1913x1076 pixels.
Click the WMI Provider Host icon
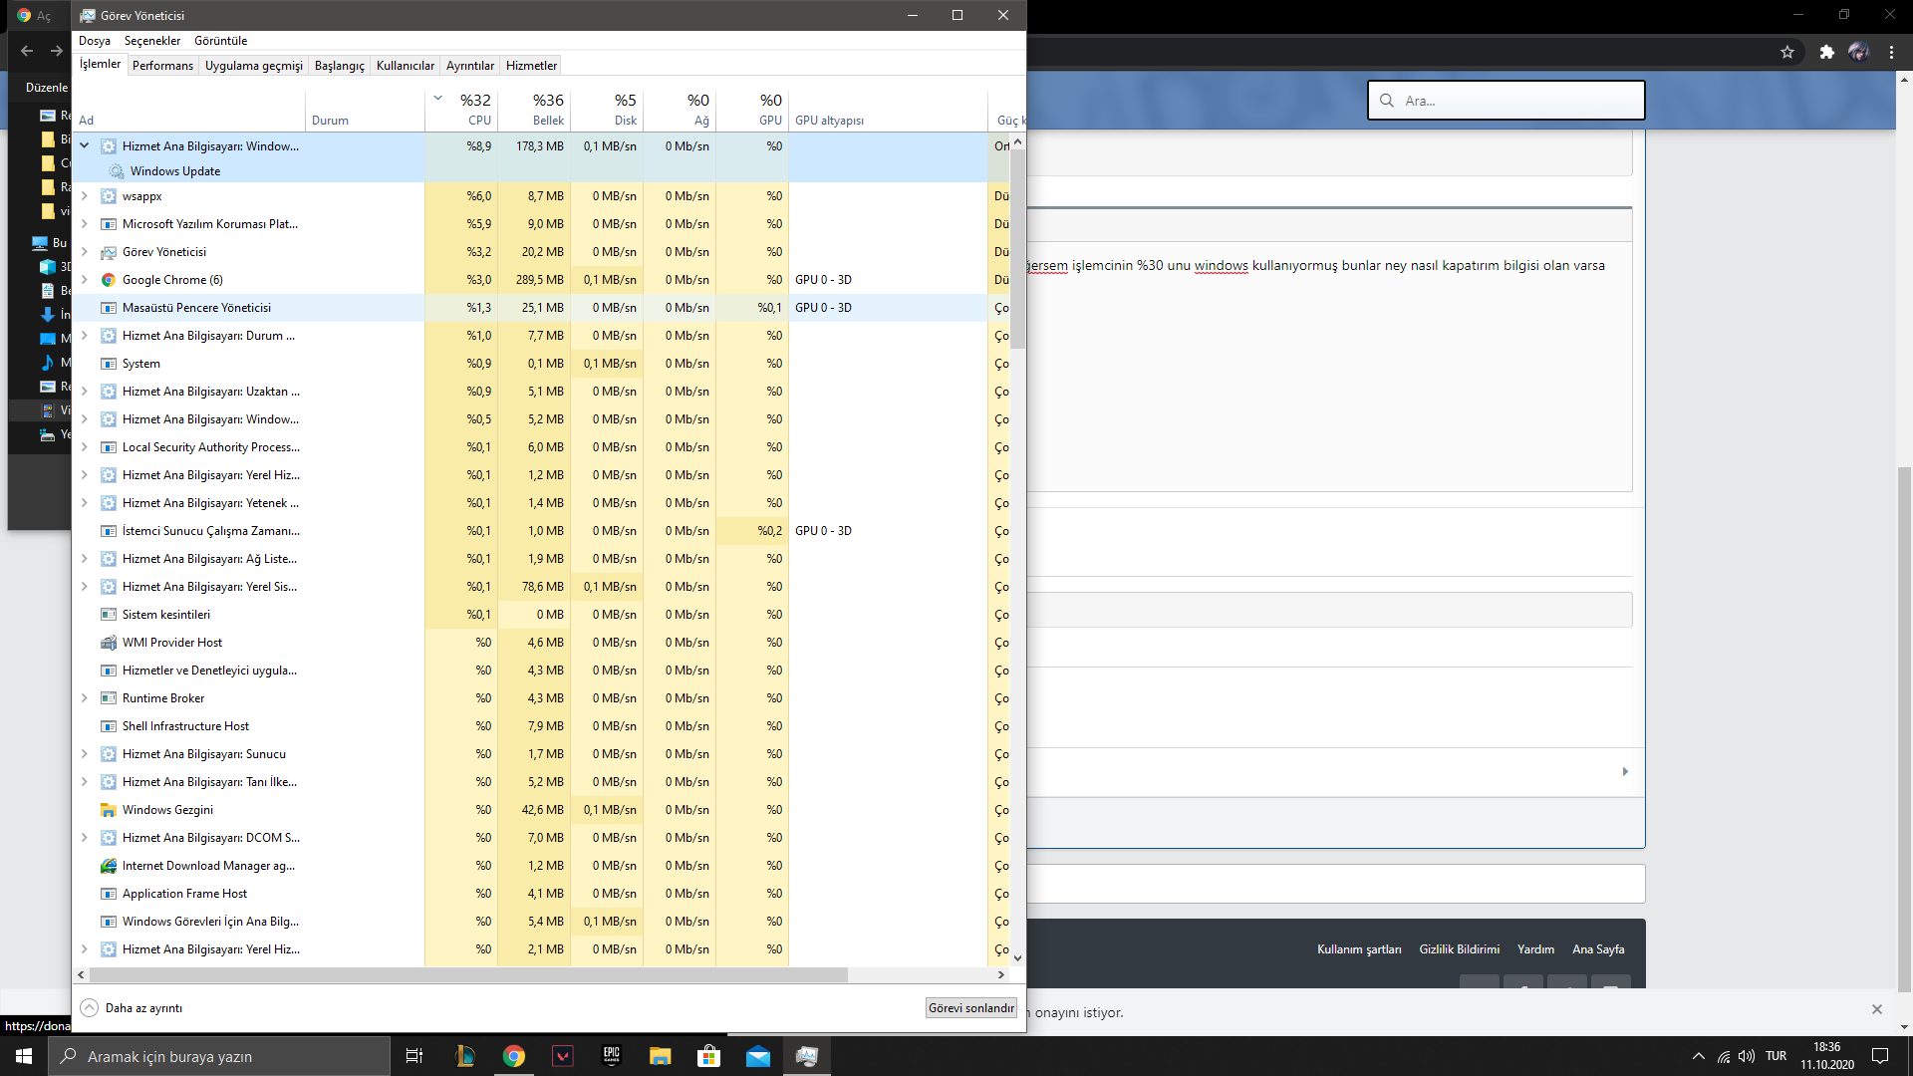[x=109, y=643]
